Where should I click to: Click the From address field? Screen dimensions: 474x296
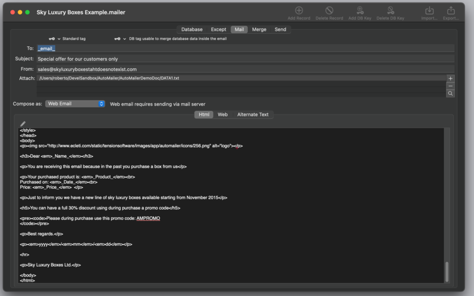click(x=245, y=69)
